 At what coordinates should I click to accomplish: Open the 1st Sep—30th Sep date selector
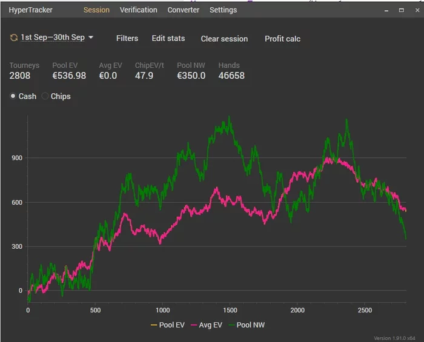tap(53, 38)
